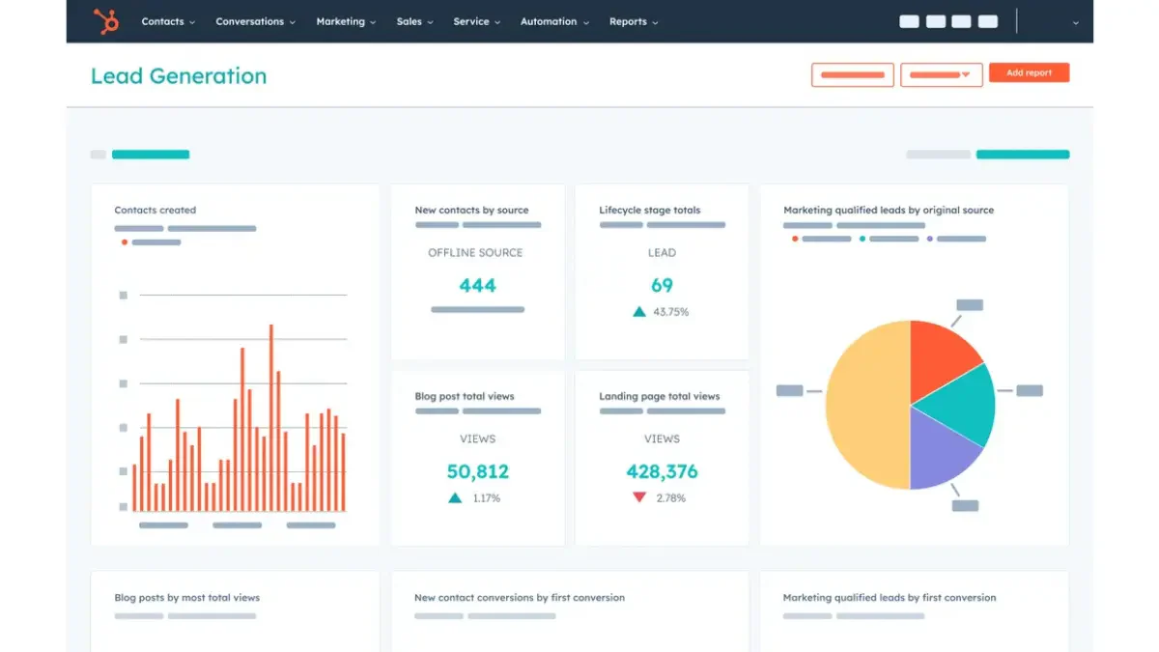Click the Blog post total views title
The height and width of the screenshot is (652, 1159).
[x=465, y=396]
